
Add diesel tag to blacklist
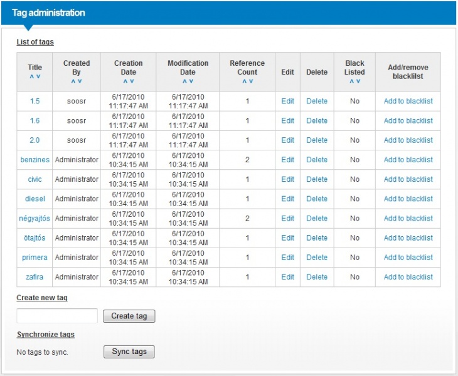click(408, 199)
